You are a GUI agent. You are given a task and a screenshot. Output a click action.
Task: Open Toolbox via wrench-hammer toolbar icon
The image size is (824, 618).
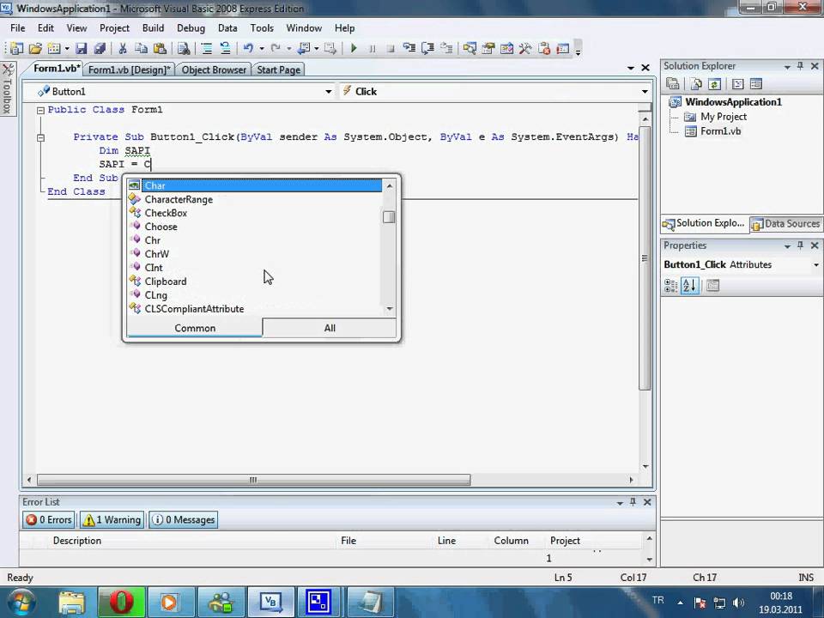tap(525, 49)
